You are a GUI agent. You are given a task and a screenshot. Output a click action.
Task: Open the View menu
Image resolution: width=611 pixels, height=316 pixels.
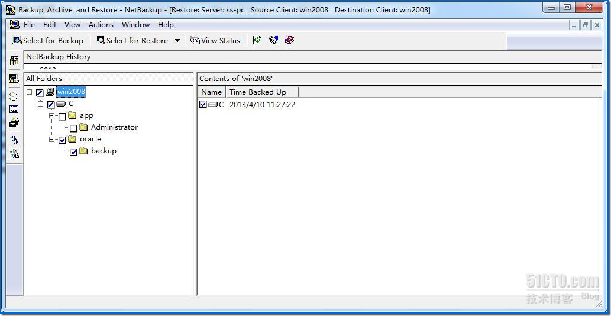pyautogui.click(x=73, y=24)
